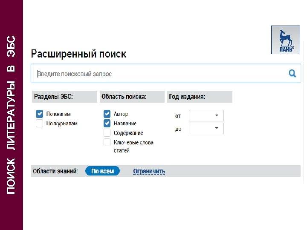Click the Расширенный поиск heading
This screenshot has height=230, width=307.
tap(78, 54)
